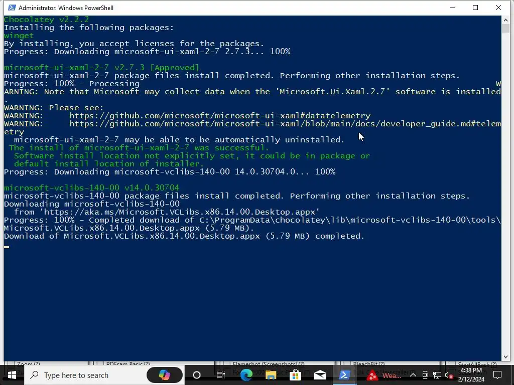The image size is (514, 385).
Task: Click 'Installing the following packages:' line
Action: pos(89,28)
